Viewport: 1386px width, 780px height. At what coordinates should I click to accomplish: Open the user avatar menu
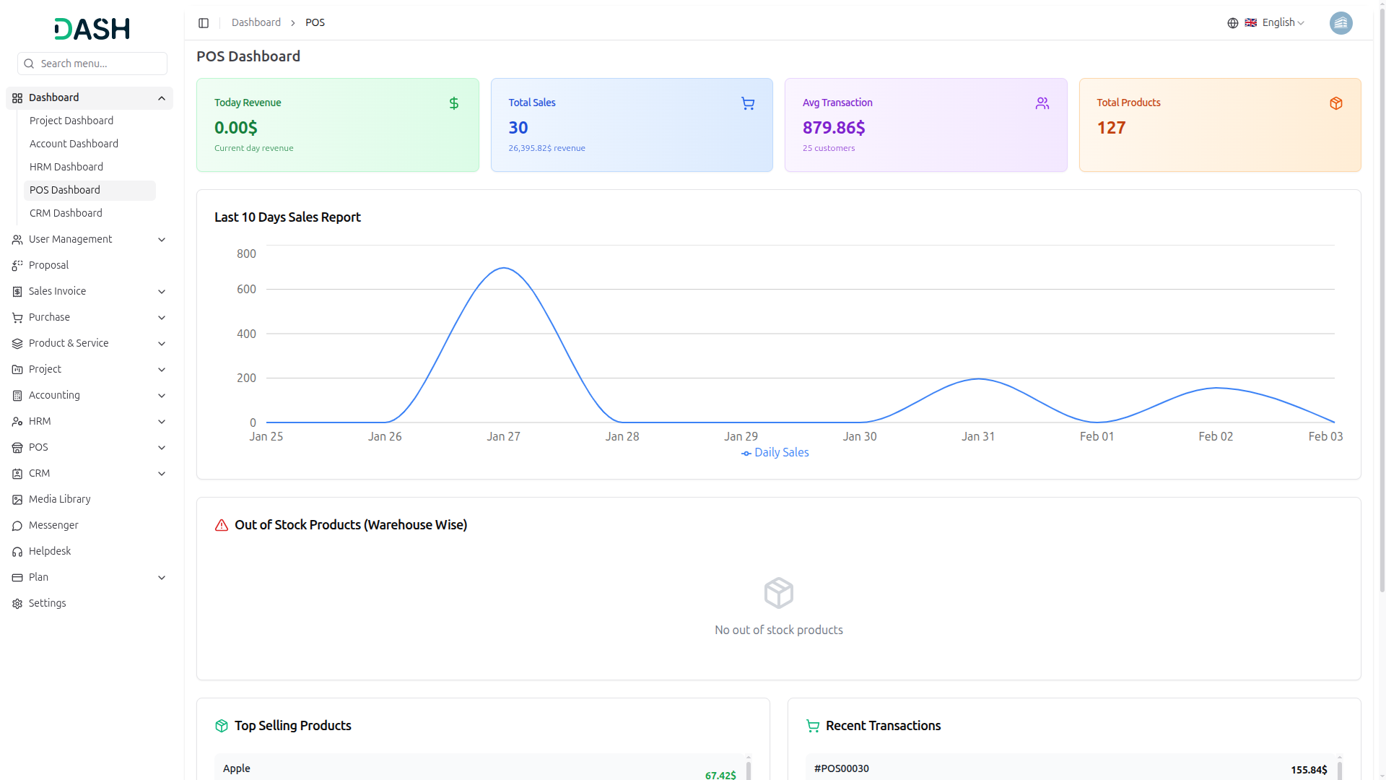pos(1341,23)
